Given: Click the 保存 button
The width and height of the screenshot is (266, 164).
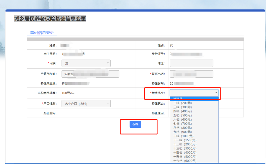Looking at the screenshot, I should (x=135, y=124).
